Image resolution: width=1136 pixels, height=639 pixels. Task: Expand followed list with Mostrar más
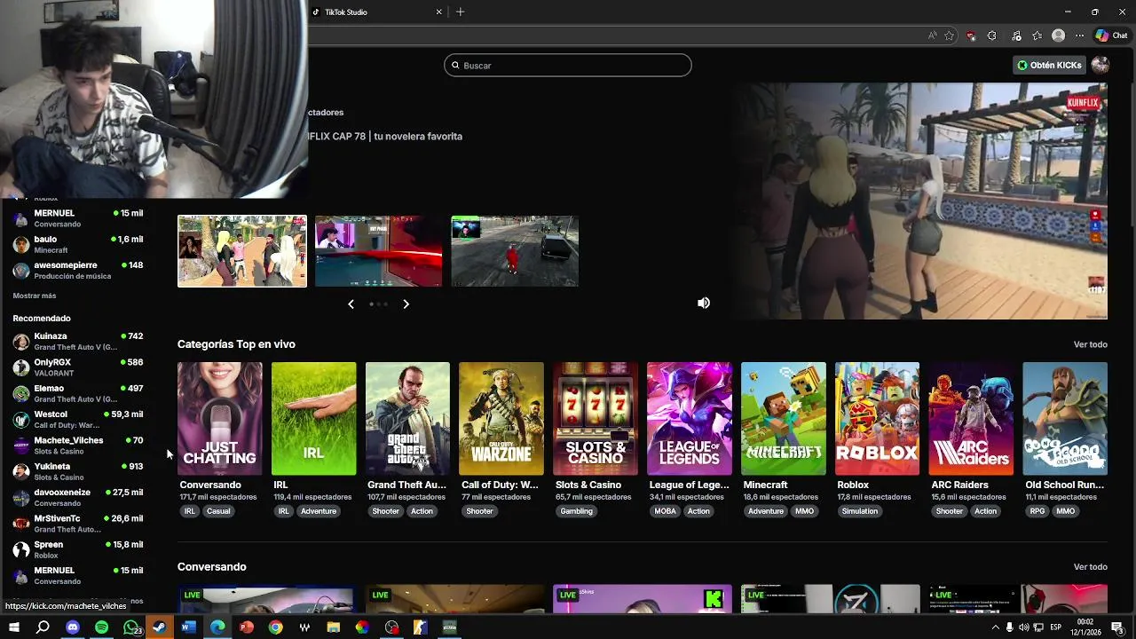[35, 296]
